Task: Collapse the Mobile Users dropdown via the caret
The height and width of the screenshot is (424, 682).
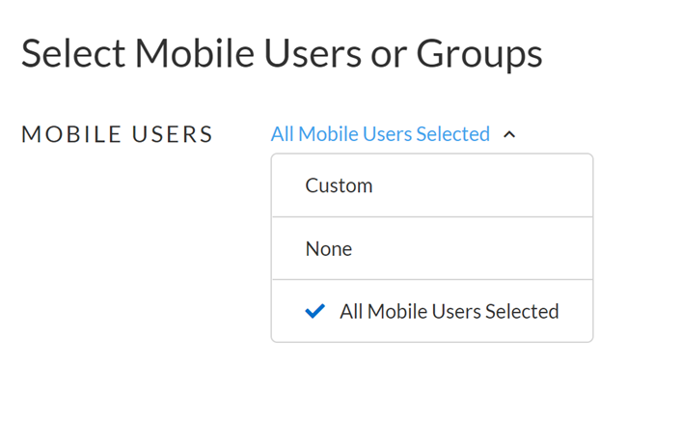Action: (x=509, y=134)
